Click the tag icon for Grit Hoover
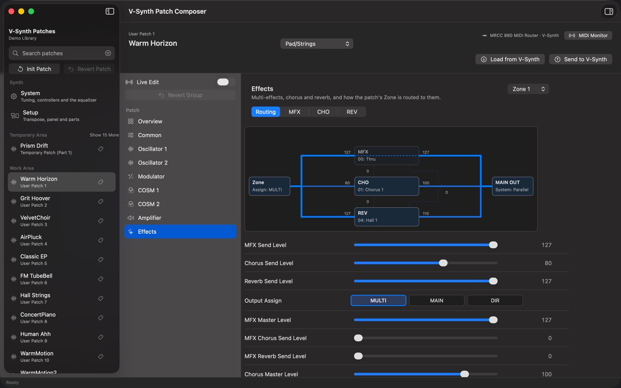Screen dimensions: 621x388 100,201
